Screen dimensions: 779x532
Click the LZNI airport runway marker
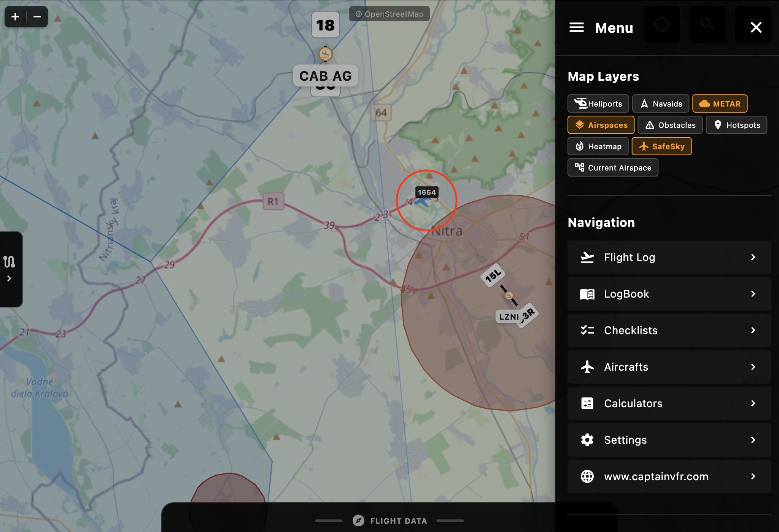(x=509, y=295)
